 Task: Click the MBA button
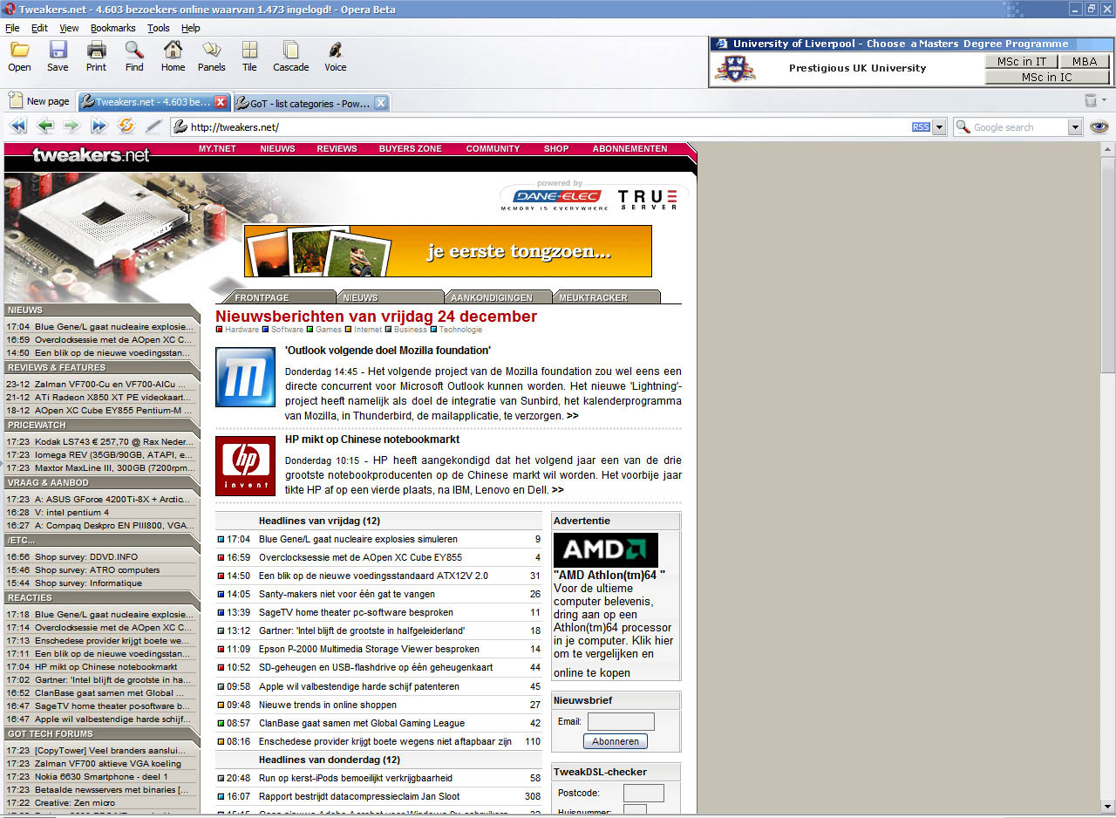coord(1085,61)
